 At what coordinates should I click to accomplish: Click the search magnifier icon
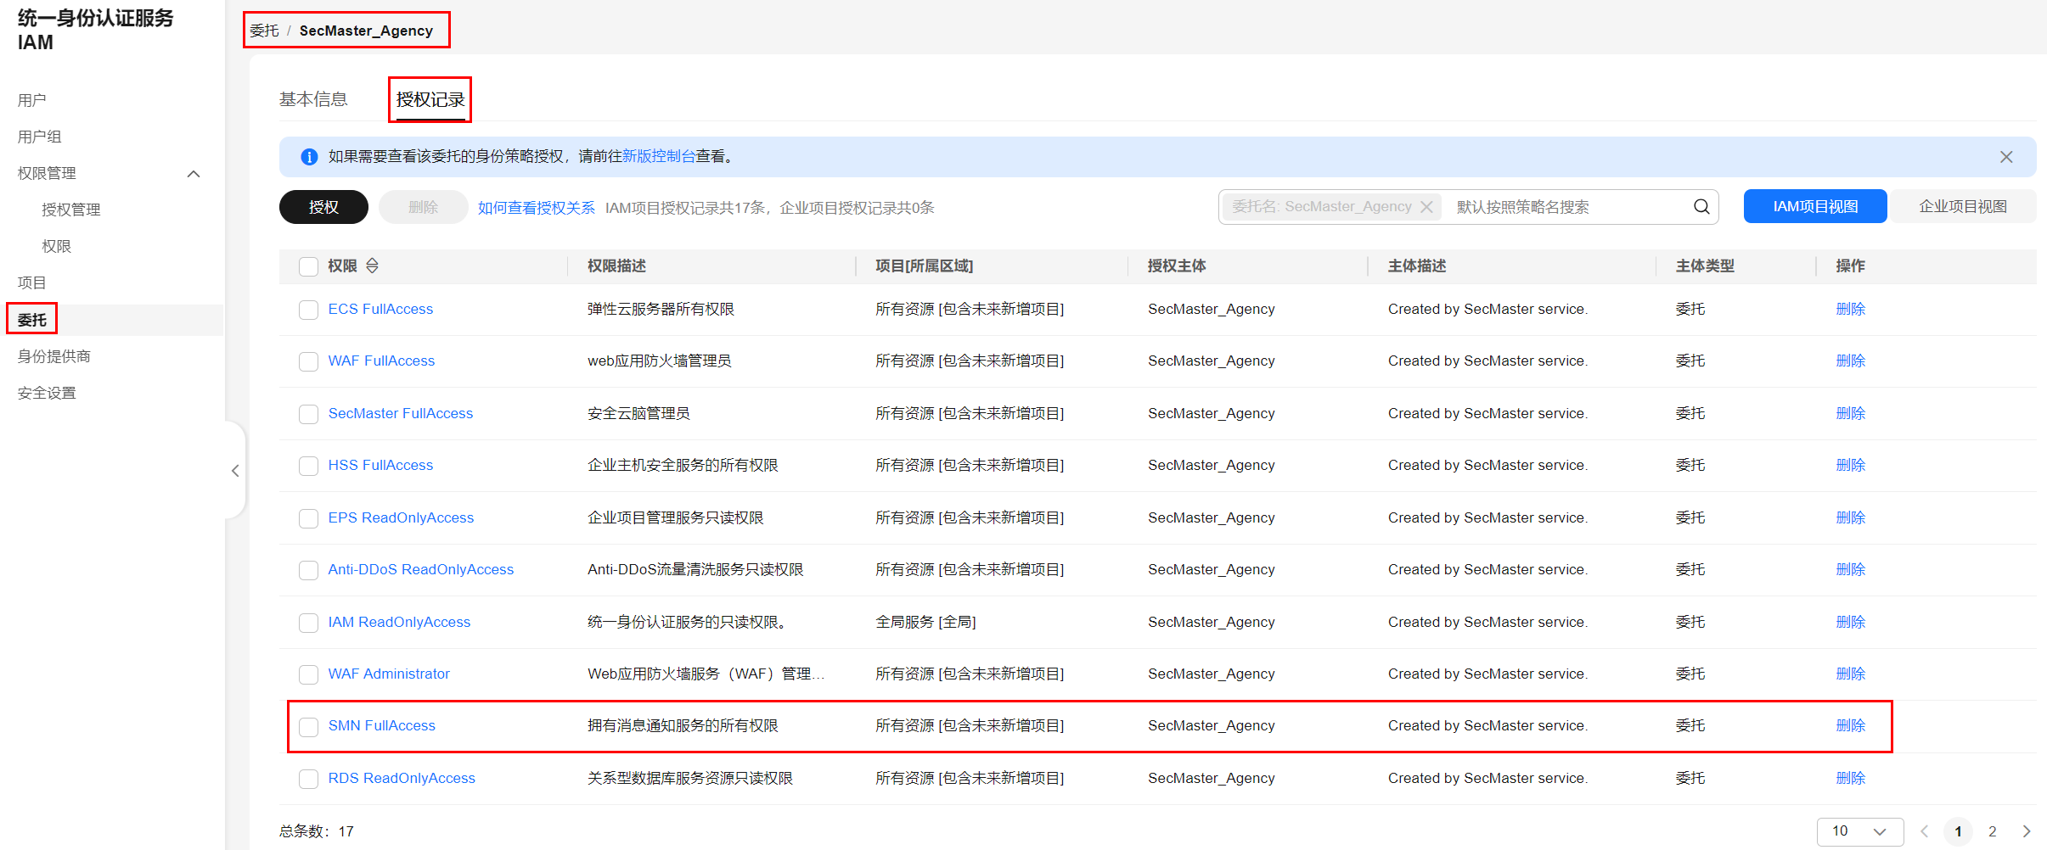1701,207
